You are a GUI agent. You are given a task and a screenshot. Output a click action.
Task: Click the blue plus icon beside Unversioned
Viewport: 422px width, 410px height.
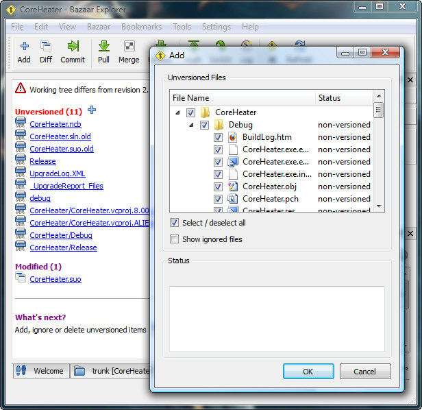tap(92, 110)
